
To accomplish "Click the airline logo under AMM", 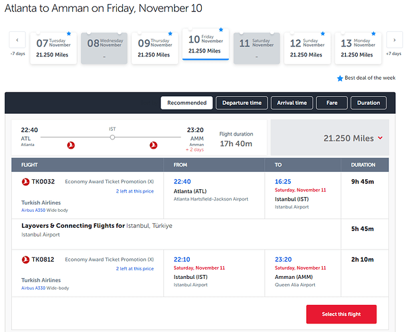I will [x=154, y=145].
